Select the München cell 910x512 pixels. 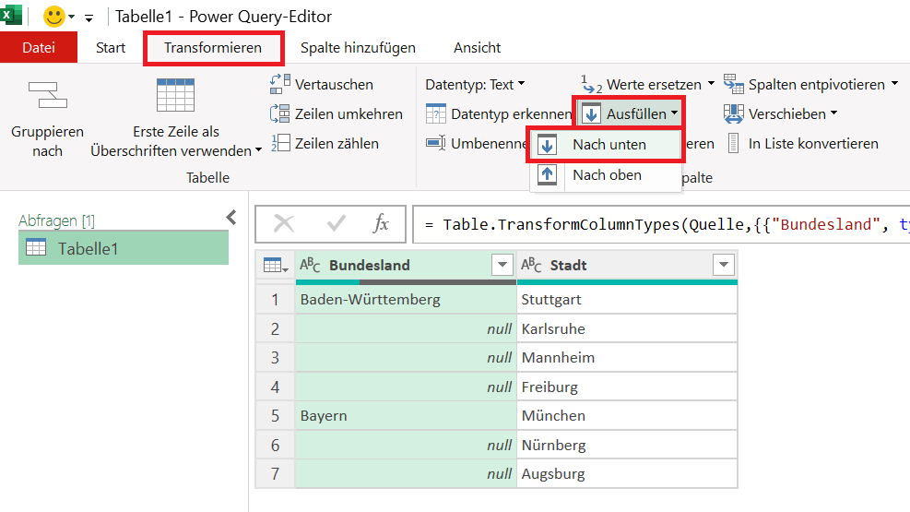627,416
